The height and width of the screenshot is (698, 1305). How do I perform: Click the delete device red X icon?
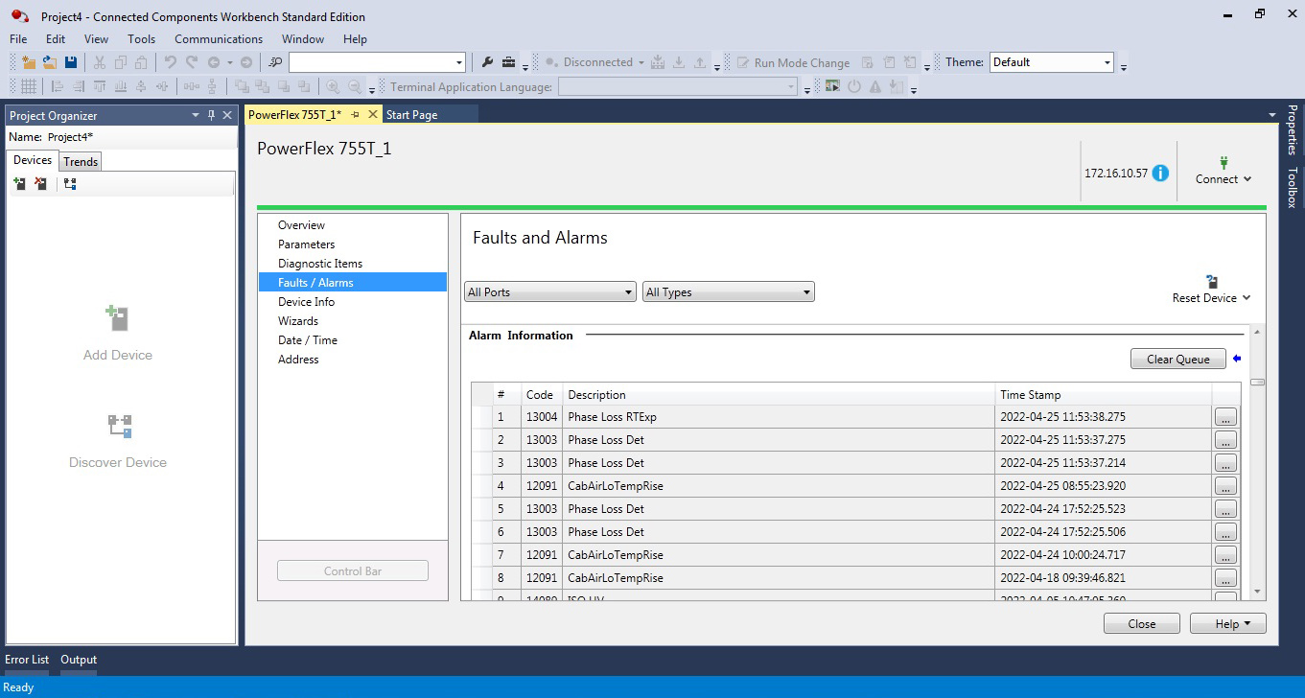[x=40, y=183]
